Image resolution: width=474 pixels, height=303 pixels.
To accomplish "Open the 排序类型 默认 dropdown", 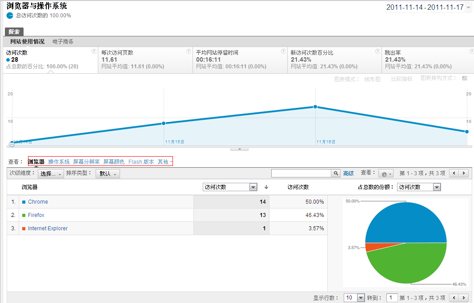I will 108,173.
